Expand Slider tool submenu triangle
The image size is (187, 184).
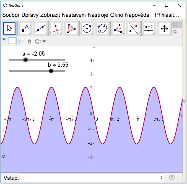154,33
